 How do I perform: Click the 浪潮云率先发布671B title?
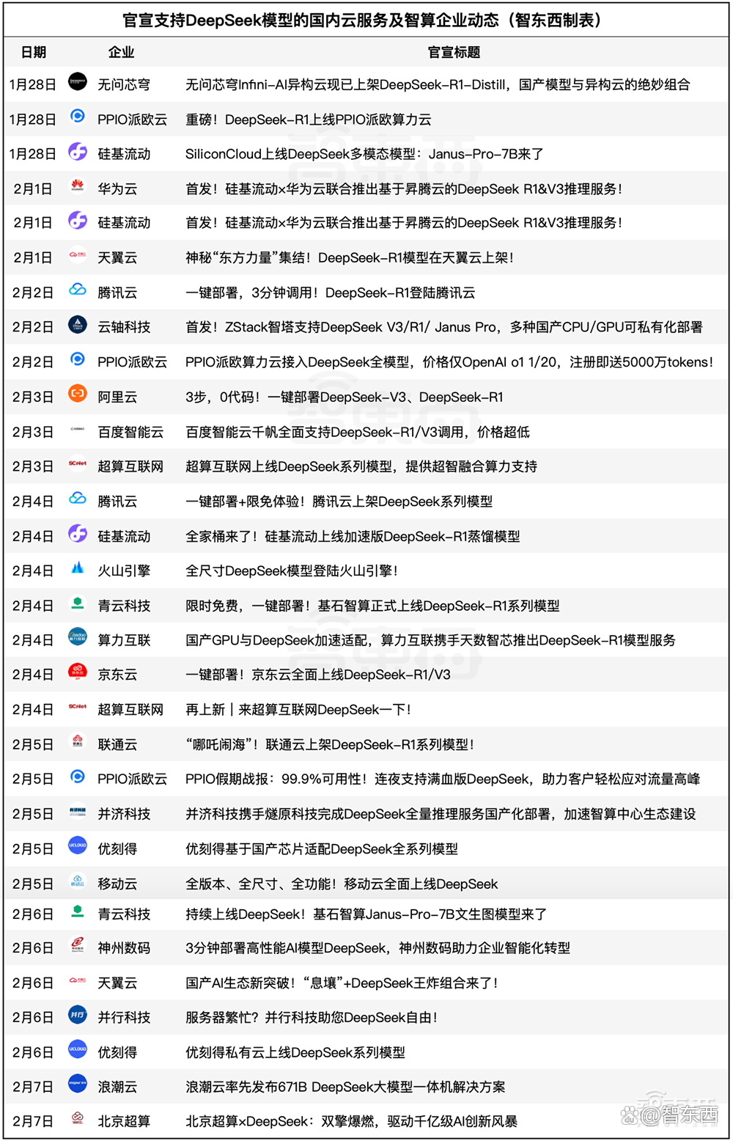pyautogui.click(x=345, y=1087)
